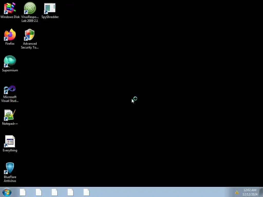The height and width of the screenshot is (197, 263).
Task: Click the yellow warning tray icon
Action: click(x=237, y=192)
